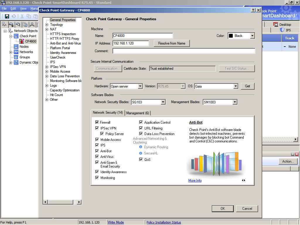The height and width of the screenshot is (225, 300).
Task: Open the Users objects tab icon
Action: [x=32, y=24]
